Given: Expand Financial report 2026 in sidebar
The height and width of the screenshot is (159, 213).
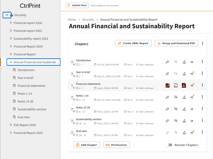Looking at the screenshot, I should pyautogui.click(x=11, y=23).
